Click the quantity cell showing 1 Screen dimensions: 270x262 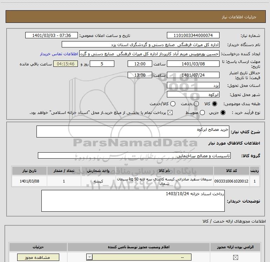coord(64,181)
